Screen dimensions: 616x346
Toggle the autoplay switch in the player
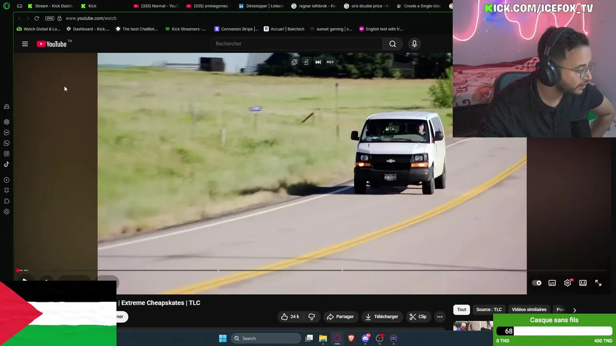point(537,283)
